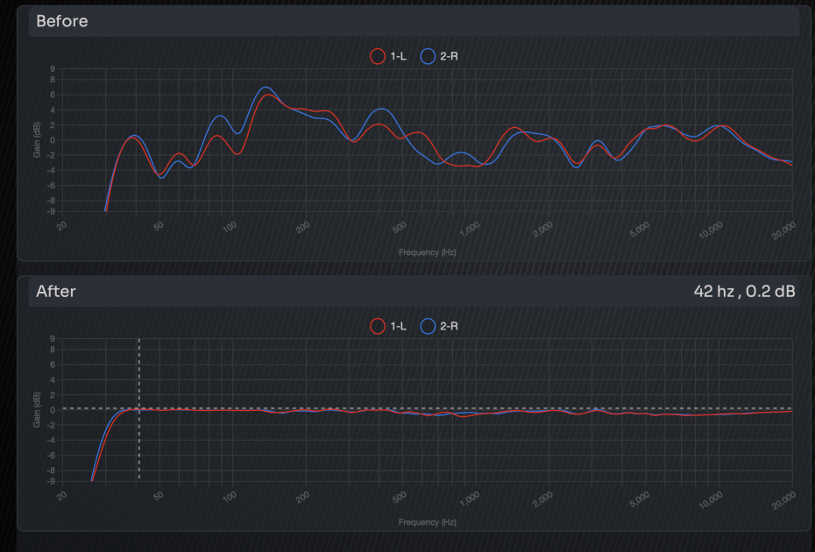Toggle the 1-L series in the Before chart legend
815x552 pixels.
tap(387, 56)
